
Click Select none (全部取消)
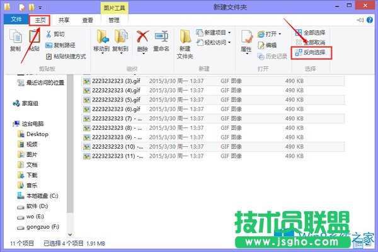pyautogui.click(x=310, y=42)
